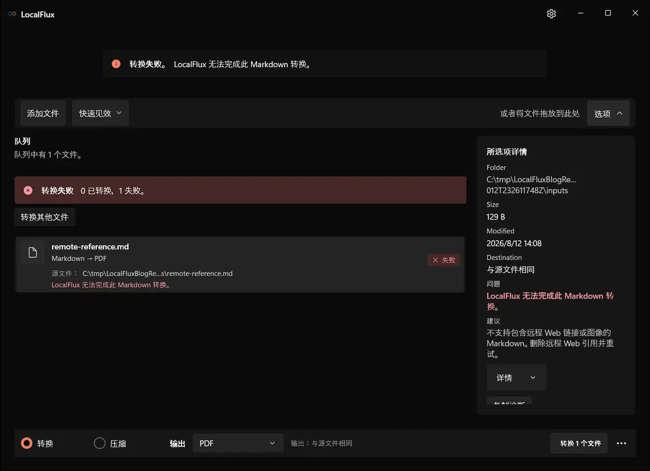
Task: Click the 129 B size value
Action: tap(496, 217)
